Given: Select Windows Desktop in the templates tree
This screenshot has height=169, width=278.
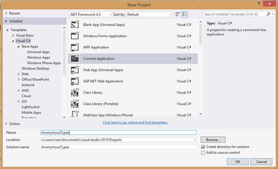Looking at the screenshot, I should (35, 68).
